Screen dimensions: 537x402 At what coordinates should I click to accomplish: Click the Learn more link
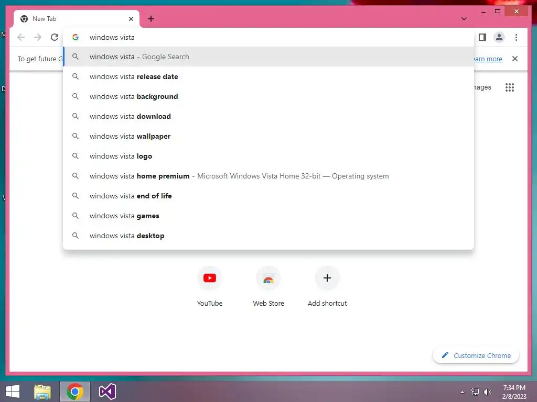pos(488,59)
